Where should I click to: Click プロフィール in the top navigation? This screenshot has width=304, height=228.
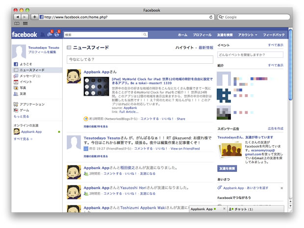(x=202, y=35)
